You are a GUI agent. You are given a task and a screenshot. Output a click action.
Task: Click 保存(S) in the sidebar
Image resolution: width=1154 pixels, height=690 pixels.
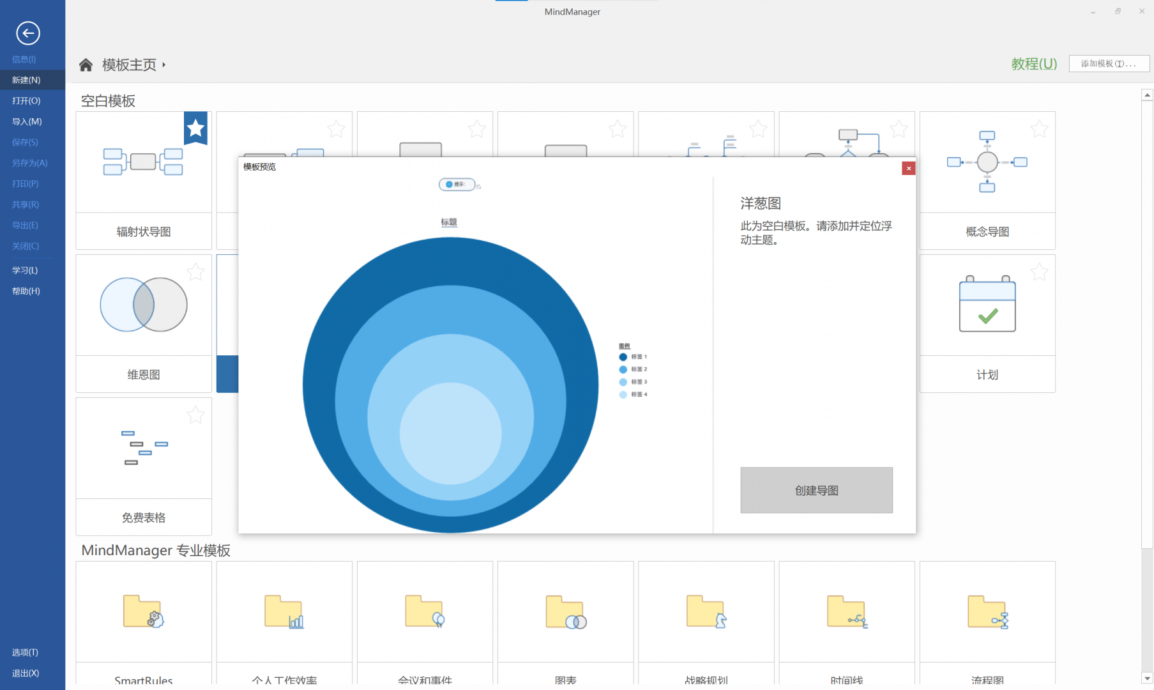coord(25,142)
